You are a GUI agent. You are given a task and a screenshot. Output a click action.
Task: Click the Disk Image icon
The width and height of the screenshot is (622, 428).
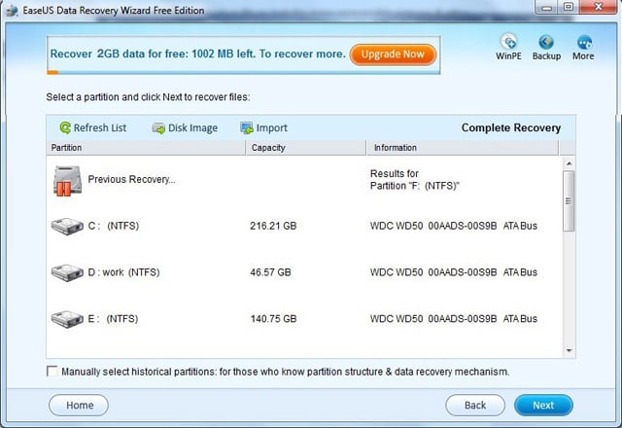(x=158, y=127)
